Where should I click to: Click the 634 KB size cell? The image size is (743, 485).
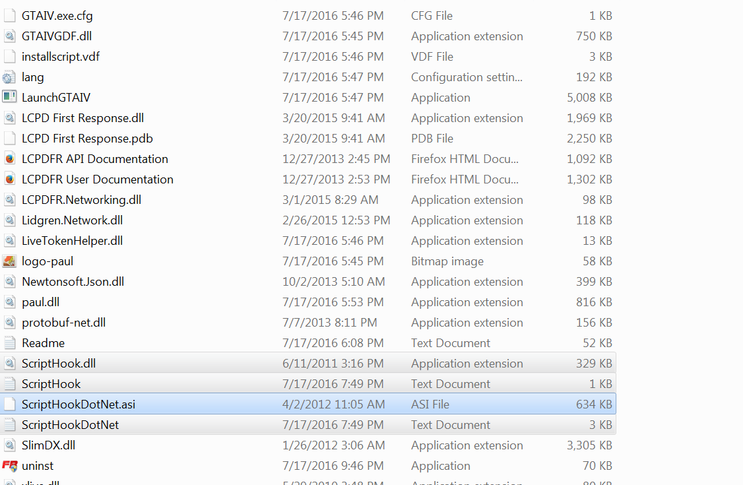(x=595, y=404)
